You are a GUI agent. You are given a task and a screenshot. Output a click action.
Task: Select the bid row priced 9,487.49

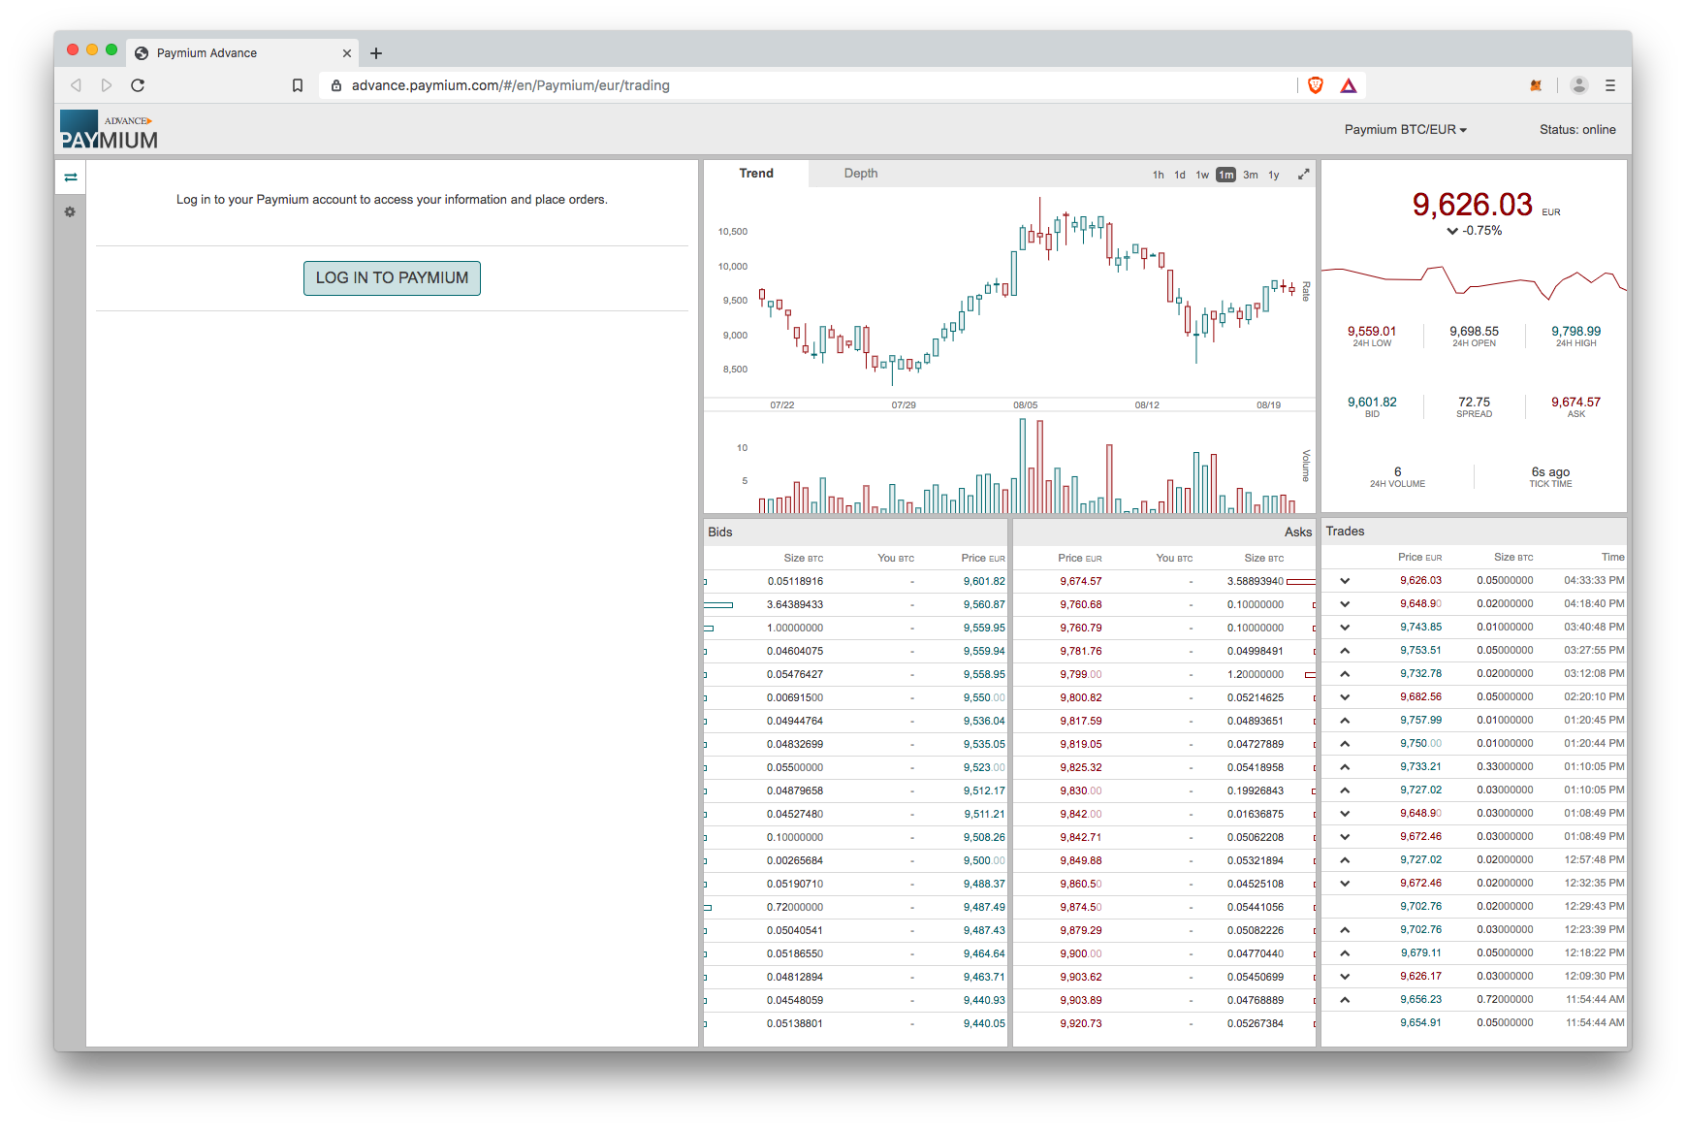pos(856,907)
